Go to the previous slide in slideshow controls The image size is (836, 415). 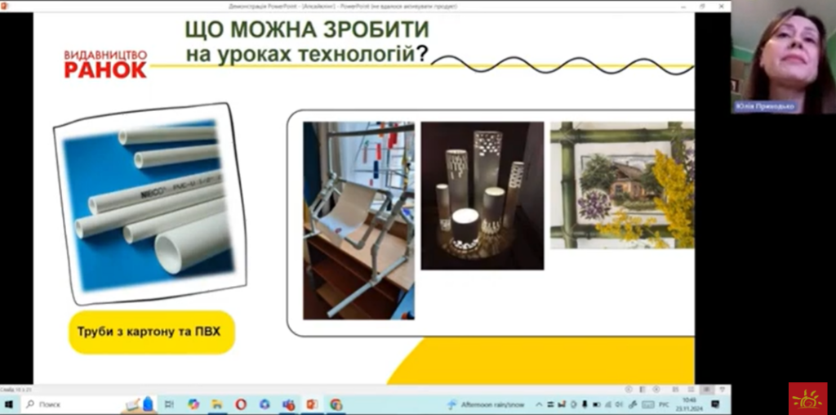(629, 390)
